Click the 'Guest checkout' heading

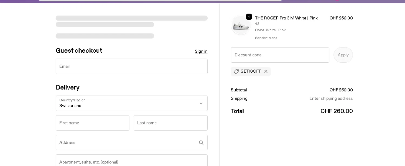click(x=79, y=51)
